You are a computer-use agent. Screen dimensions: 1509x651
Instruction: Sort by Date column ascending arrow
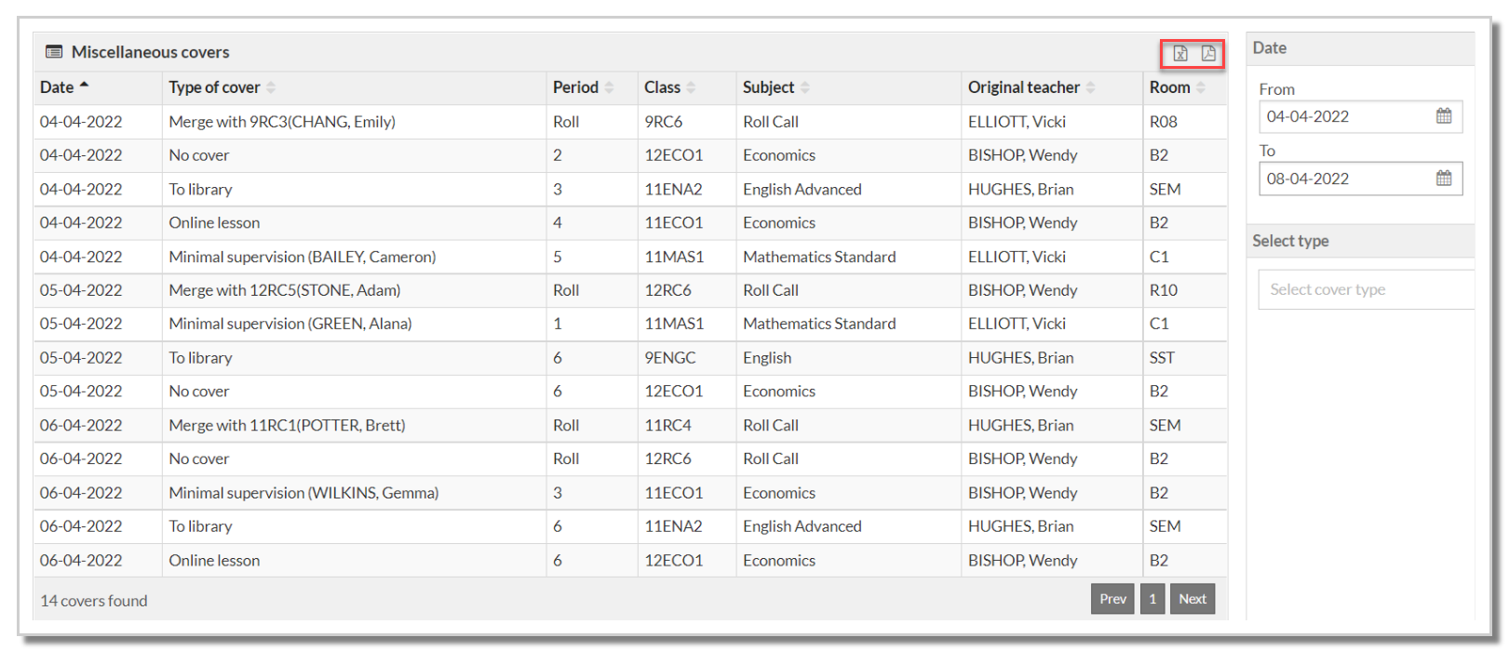[x=84, y=86]
